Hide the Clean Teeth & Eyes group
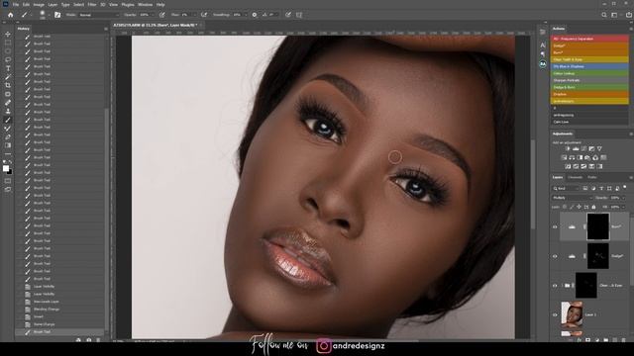The width and height of the screenshot is (634, 356). (x=555, y=286)
